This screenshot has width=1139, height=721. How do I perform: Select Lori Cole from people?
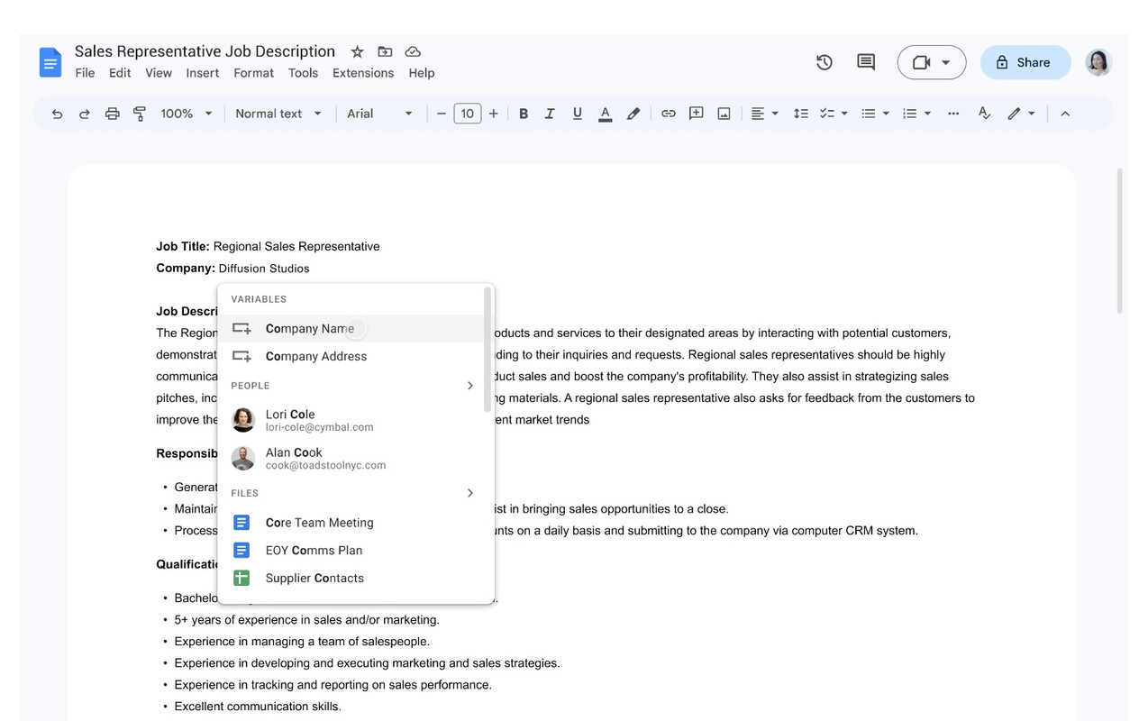pyautogui.click(x=351, y=420)
